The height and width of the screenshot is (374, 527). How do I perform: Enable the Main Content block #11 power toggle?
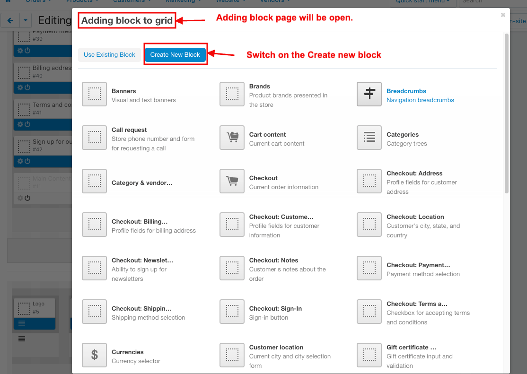click(x=27, y=198)
